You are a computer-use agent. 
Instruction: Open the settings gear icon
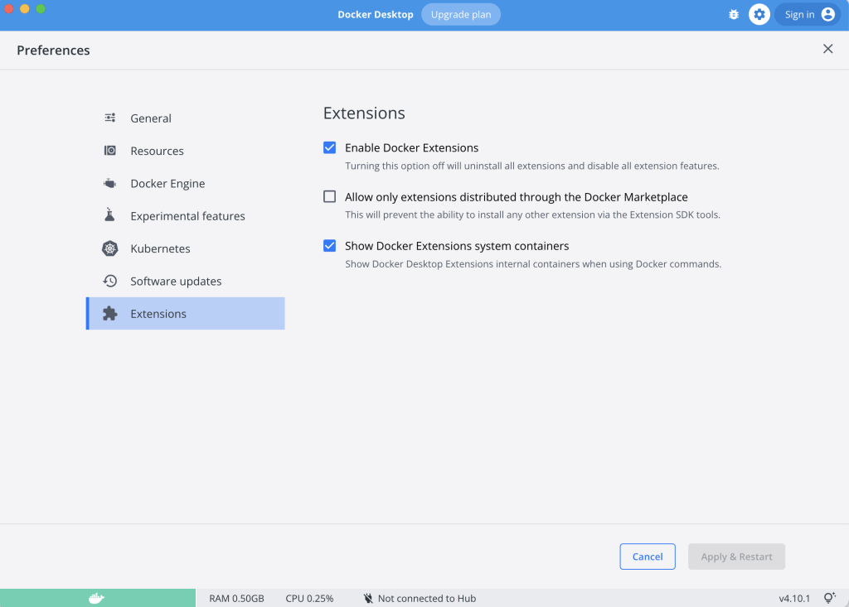pos(759,15)
